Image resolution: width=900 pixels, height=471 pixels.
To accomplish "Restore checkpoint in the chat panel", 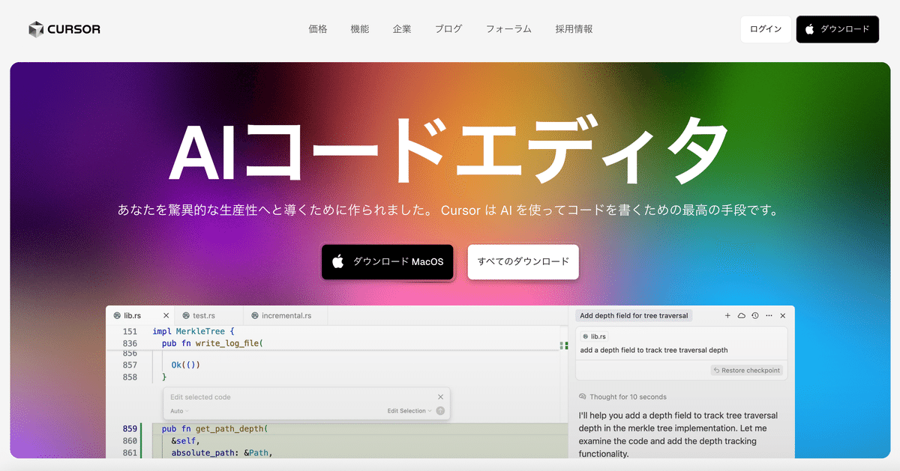I will [746, 370].
